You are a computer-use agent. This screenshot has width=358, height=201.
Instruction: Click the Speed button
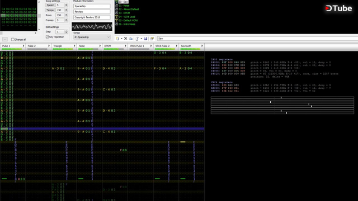click(x=50, y=5)
